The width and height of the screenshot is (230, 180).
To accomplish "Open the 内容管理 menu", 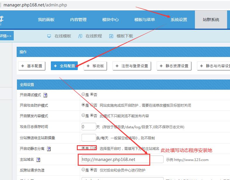I will pyautogui.click(x=78, y=20).
